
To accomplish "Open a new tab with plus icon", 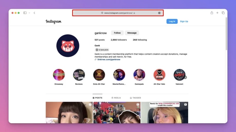I will tap(217, 13).
